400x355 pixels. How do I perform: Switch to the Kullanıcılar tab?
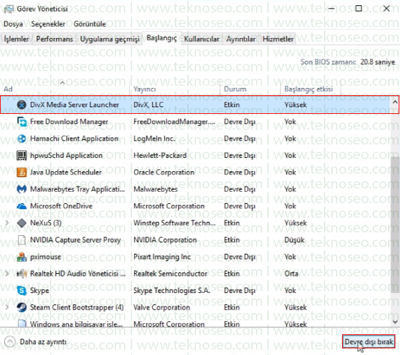[x=201, y=39]
